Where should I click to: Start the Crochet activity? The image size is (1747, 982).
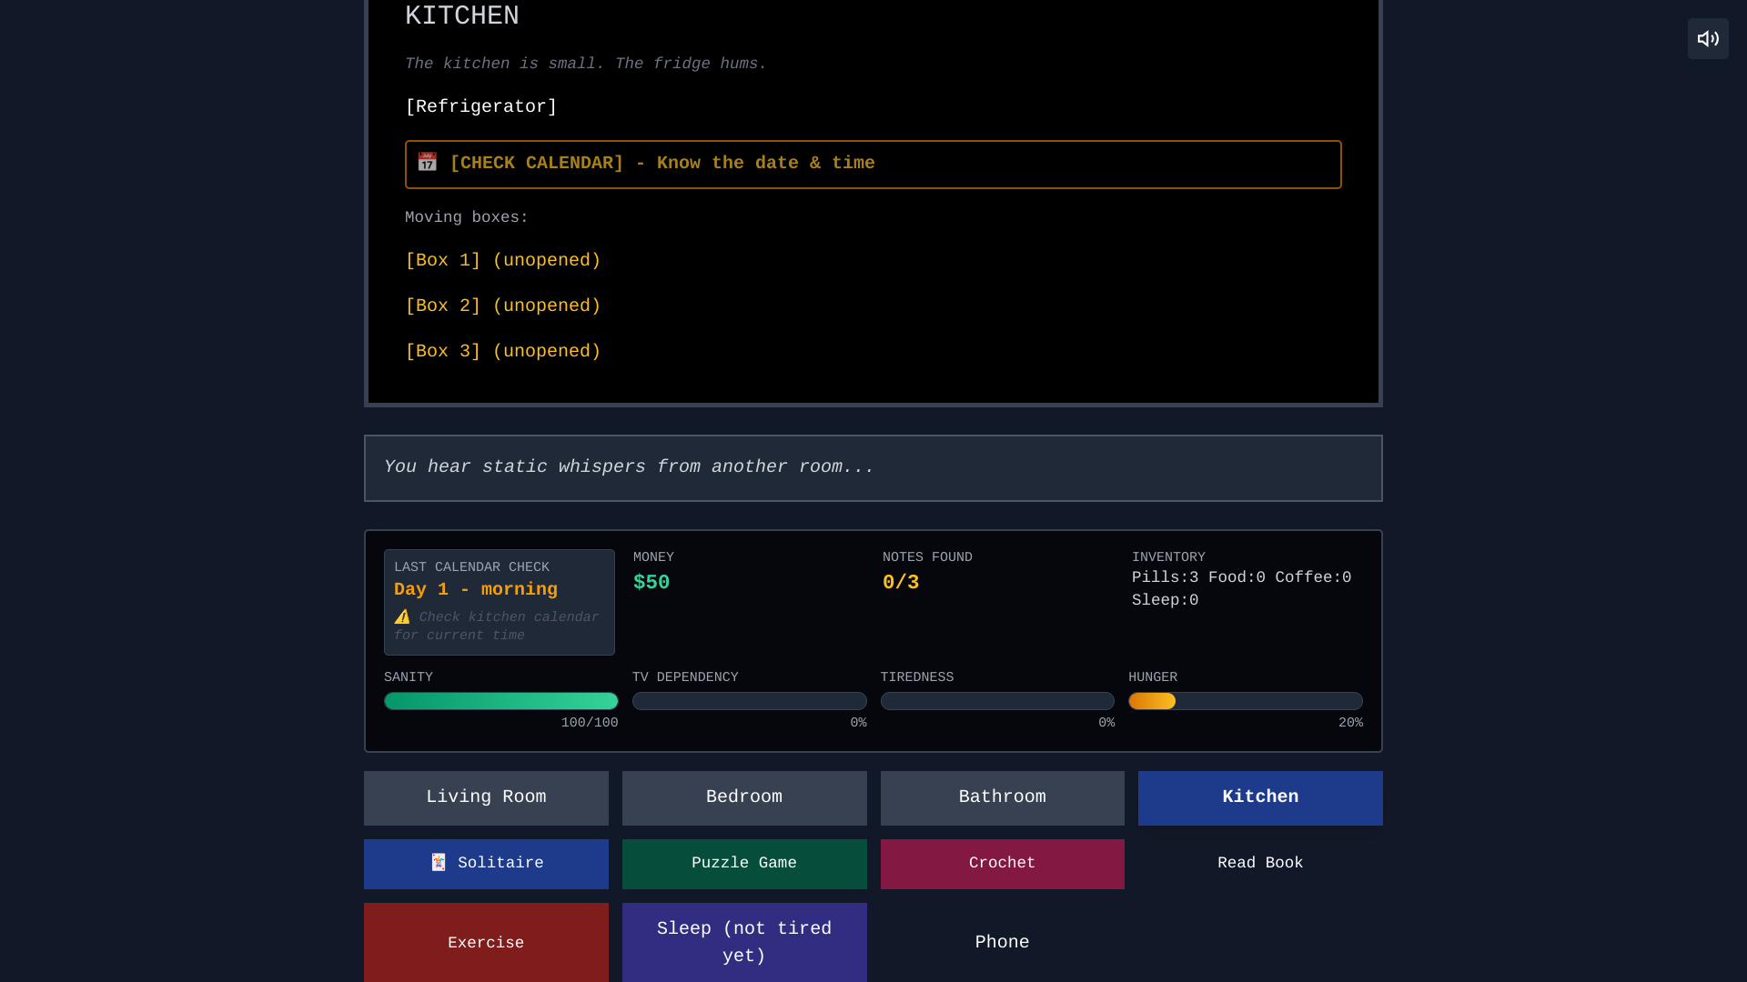click(x=1003, y=864)
